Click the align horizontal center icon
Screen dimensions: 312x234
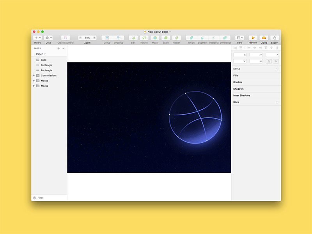point(255,48)
